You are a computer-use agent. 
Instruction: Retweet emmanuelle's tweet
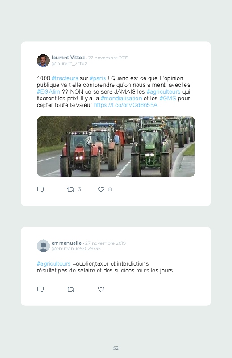[70, 289]
